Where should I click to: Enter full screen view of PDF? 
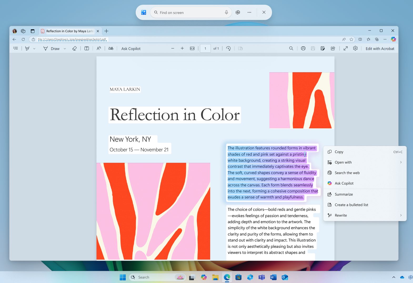pyautogui.click(x=346, y=49)
